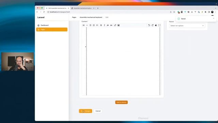The image size is (218, 123).
Task: Open the browser extensions puzzle icon
Action: pos(205,12)
